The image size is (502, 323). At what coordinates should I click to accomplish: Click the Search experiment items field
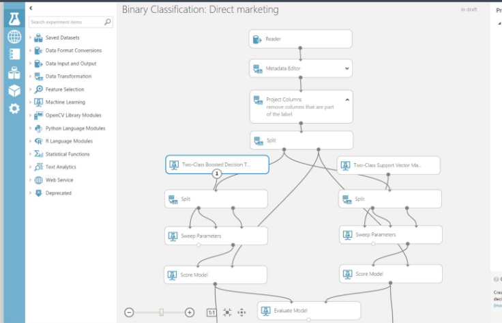pos(66,22)
